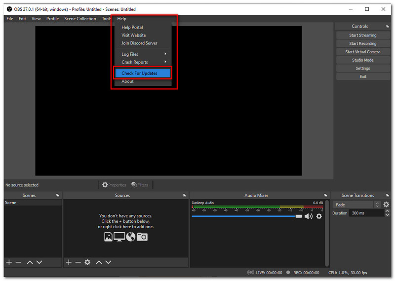Open About from Help menu
This screenshot has width=395, height=281.
(x=143, y=81)
